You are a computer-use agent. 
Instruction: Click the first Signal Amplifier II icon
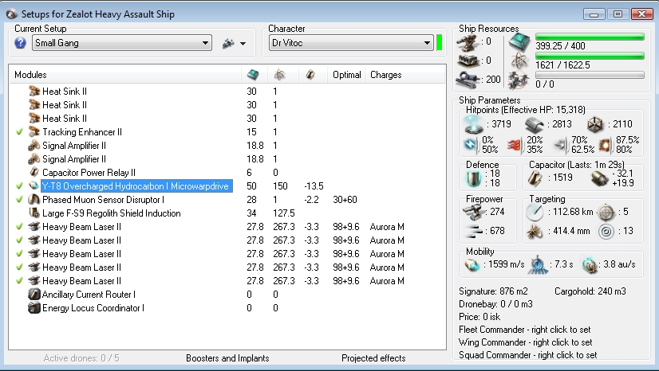click(x=34, y=146)
